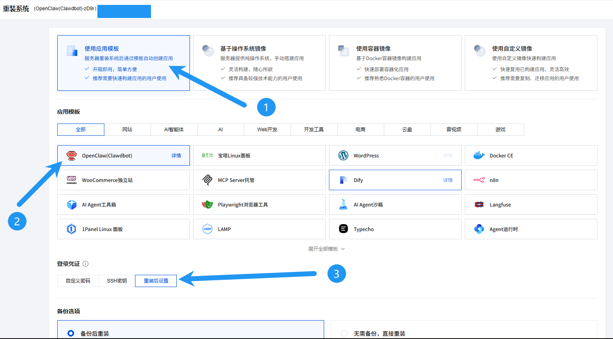Viewport: 613px width, 339px height.
Task: Select the Langfuse template icon
Action: click(479, 204)
